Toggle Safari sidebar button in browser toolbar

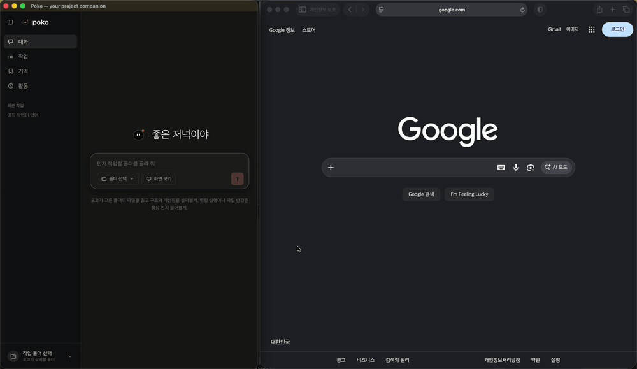point(302,10)
